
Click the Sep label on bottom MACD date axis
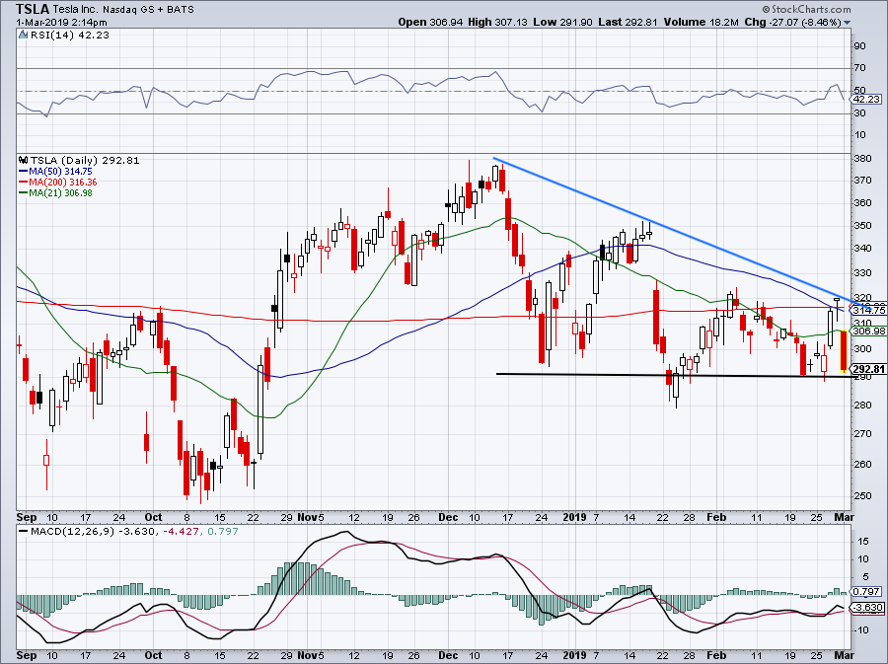tap(27, 656)
